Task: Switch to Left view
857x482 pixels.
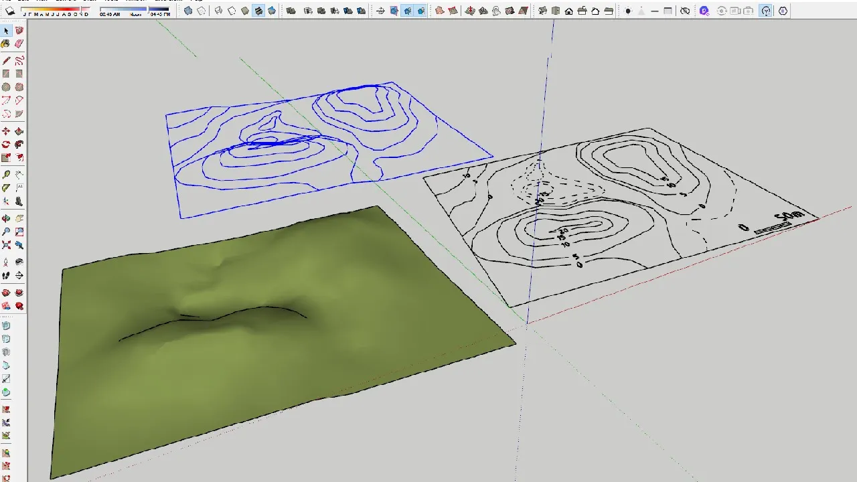Action: tap(609, 11)
